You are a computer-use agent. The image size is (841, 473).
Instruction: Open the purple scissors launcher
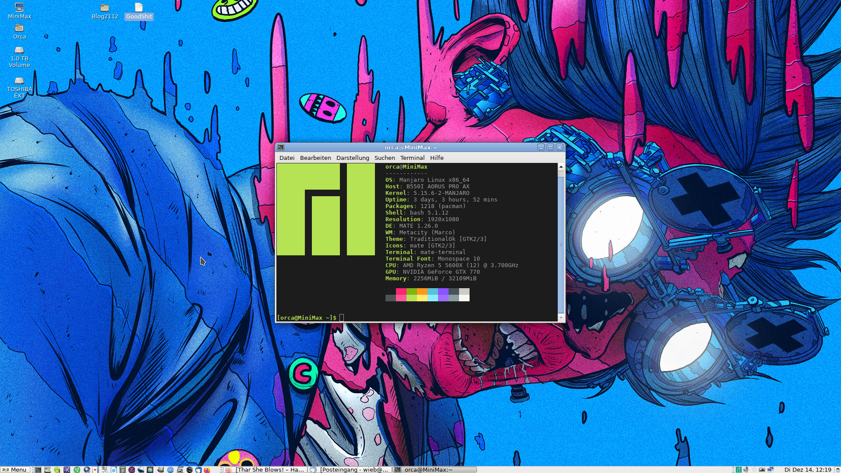point(131,469)
